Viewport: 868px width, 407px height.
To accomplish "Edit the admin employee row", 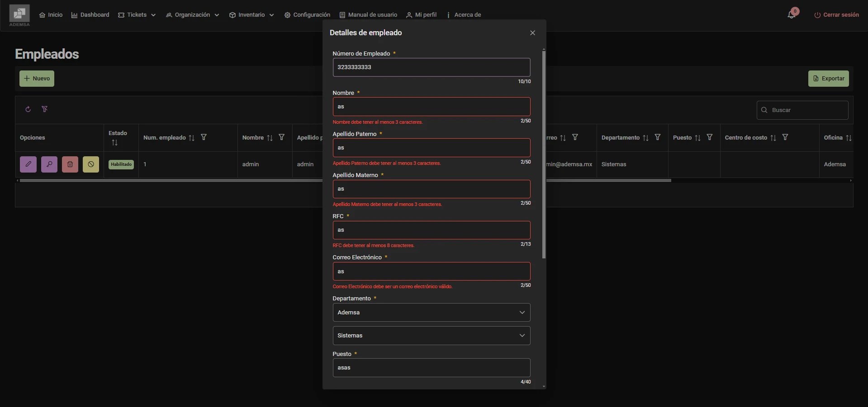I will [28, 164].
